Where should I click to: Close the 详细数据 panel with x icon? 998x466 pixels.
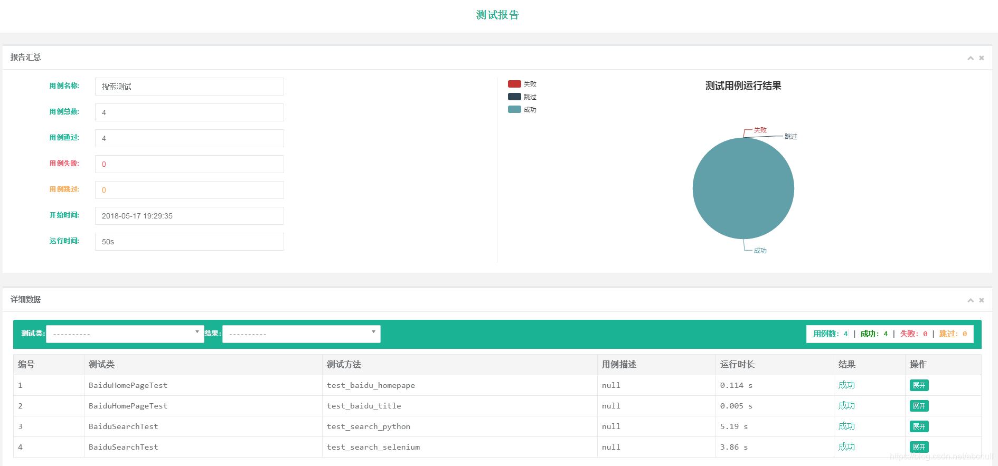(982, 300)
